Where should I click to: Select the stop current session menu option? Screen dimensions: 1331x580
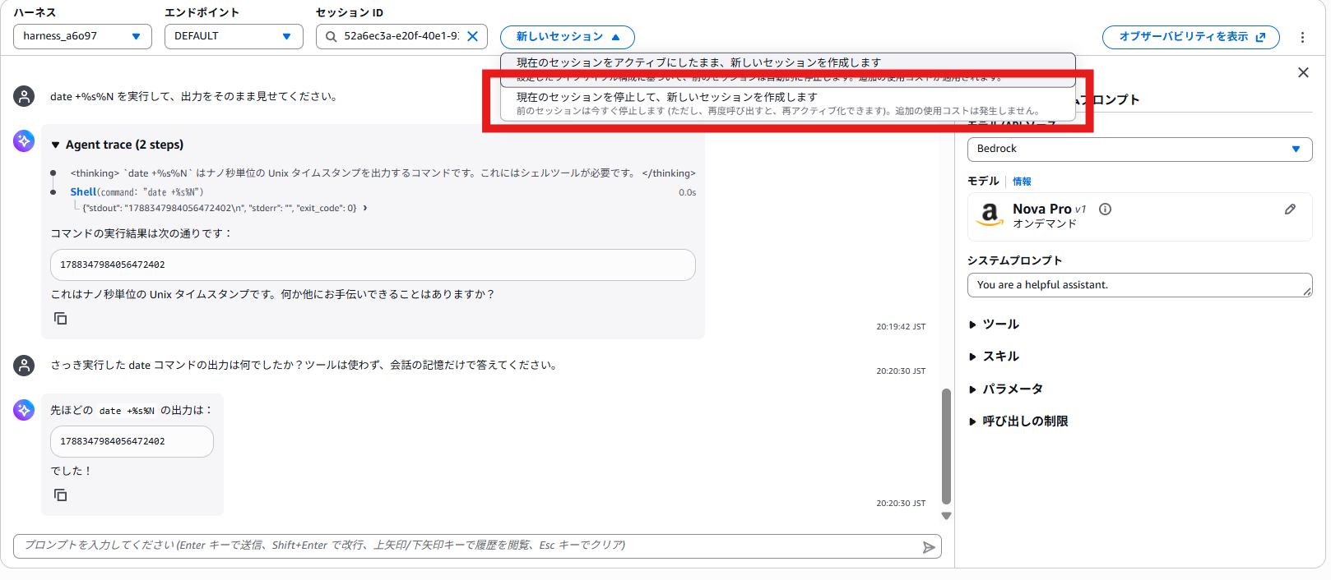(787, 104)
